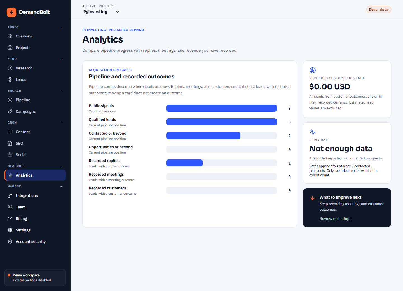Collapse the MANAGE sidebar section
403x291 pixels.
pos(61,186)
